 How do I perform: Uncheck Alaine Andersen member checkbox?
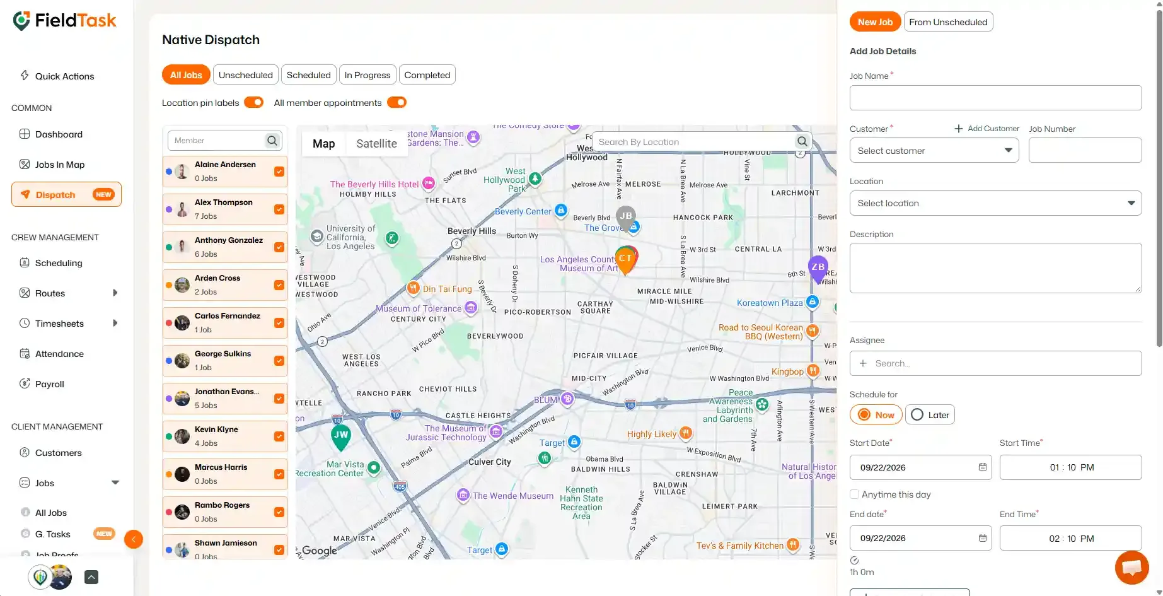click(279, 172)
